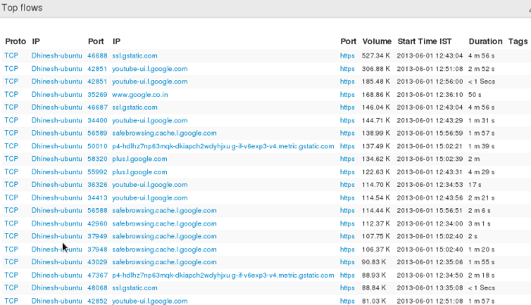The image size is (531, 305).
Task: Click https port in the 168.86 K row
Action: 347,95
